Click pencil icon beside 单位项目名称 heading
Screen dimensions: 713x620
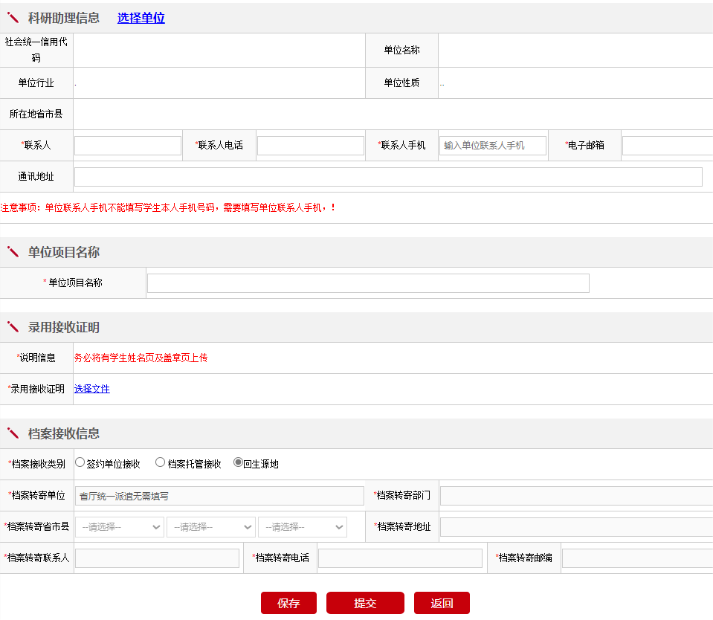click(13, 252)
